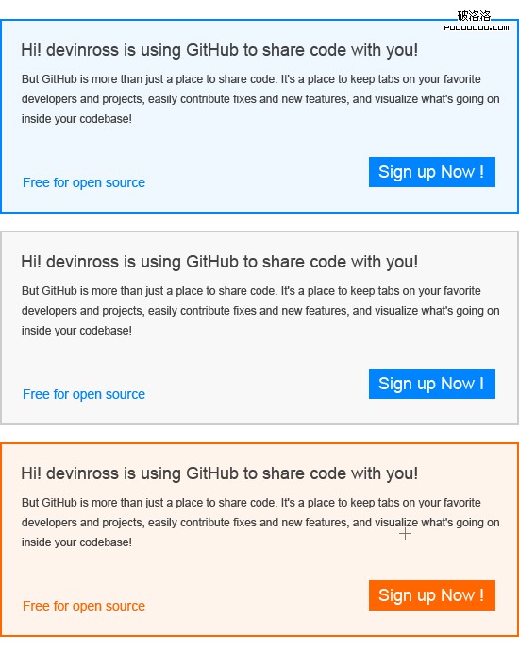Select the heading in the orange-bordered card
Screen dimensions: 519x654
click(x=220, y=473)
